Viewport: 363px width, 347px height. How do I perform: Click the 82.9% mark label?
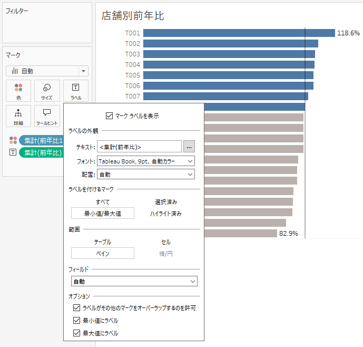pos(289,234)
